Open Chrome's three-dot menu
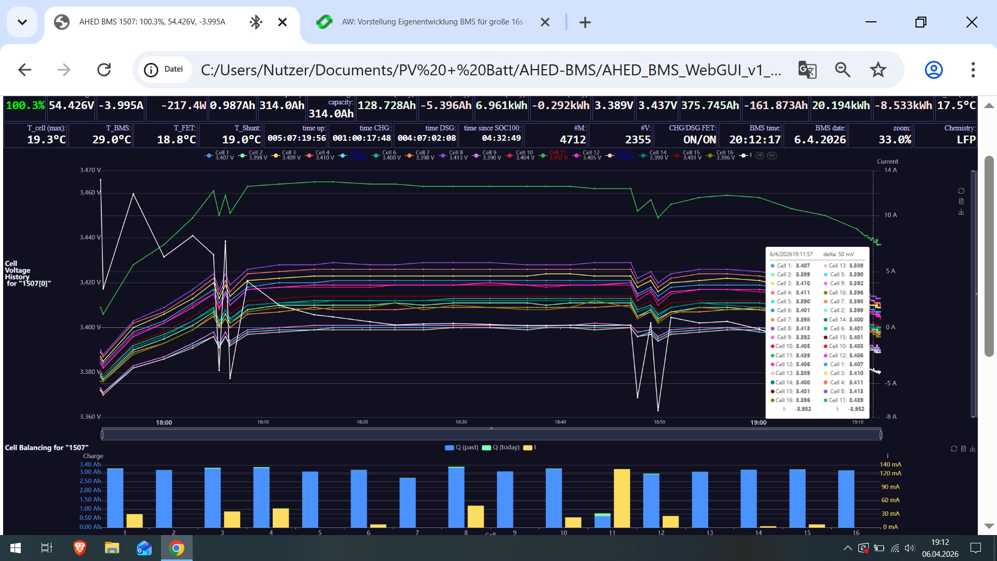The height and width of the screenshot is (561, 997). pos(973,70)
